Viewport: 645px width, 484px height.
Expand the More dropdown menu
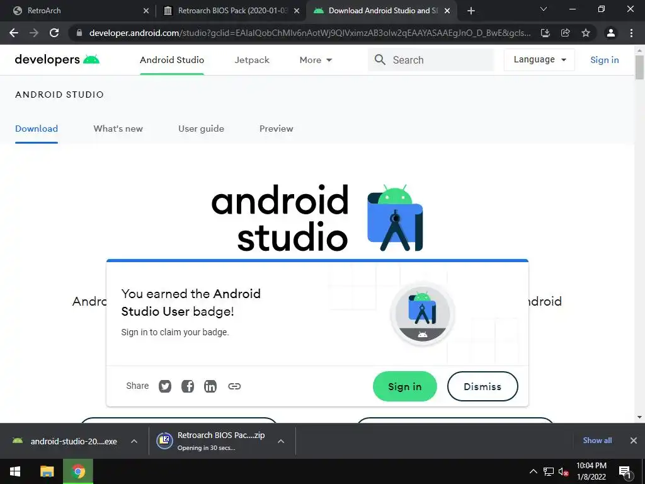coord(316,60)
